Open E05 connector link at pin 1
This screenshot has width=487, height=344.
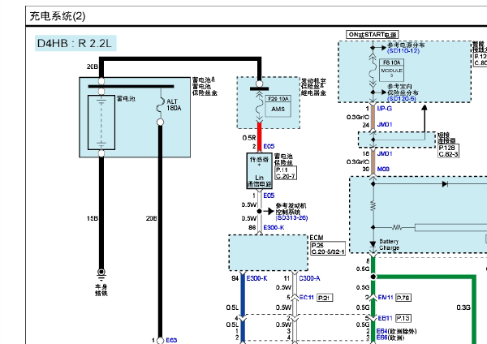click(x=269, y=196)
